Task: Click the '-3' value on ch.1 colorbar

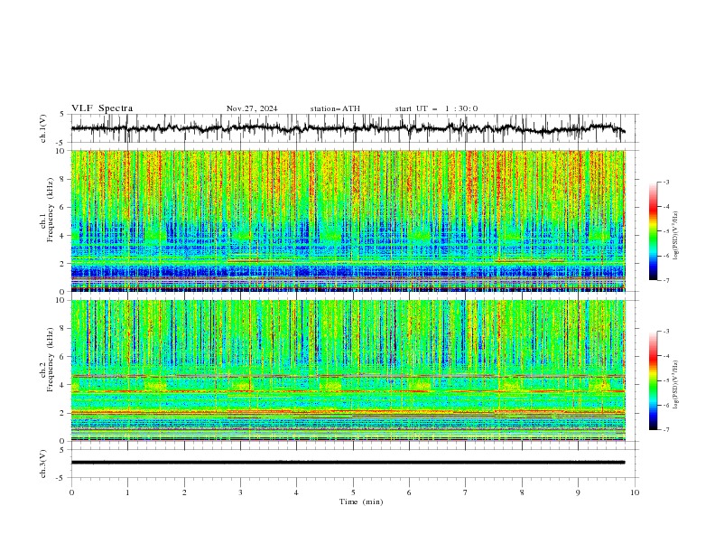Action: coord(665,182)
